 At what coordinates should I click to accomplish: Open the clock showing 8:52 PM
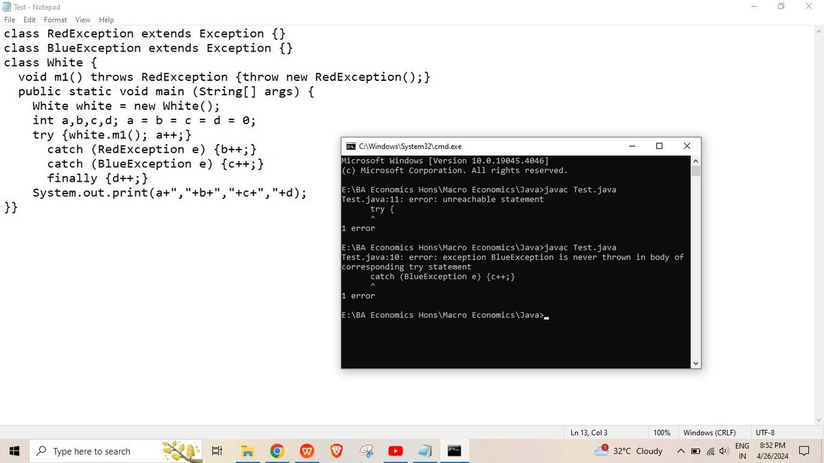coord(772,451)
